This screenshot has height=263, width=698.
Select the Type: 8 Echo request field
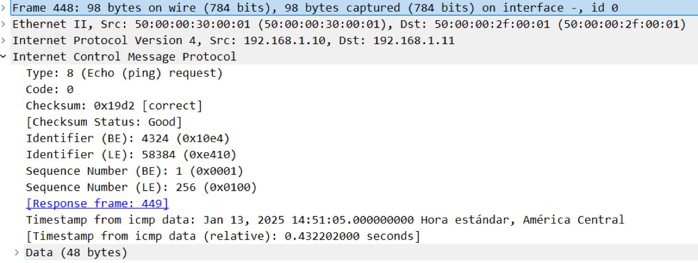[x=124, y=73]
